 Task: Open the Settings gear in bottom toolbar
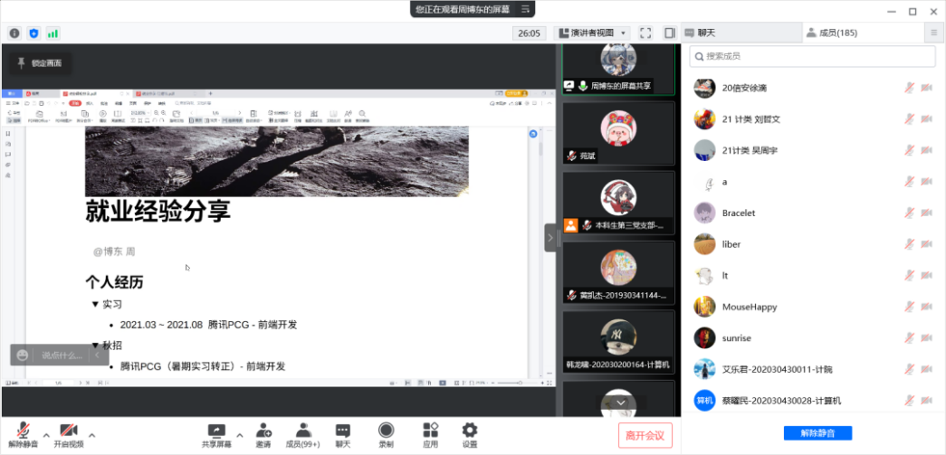tap(470, 435)
